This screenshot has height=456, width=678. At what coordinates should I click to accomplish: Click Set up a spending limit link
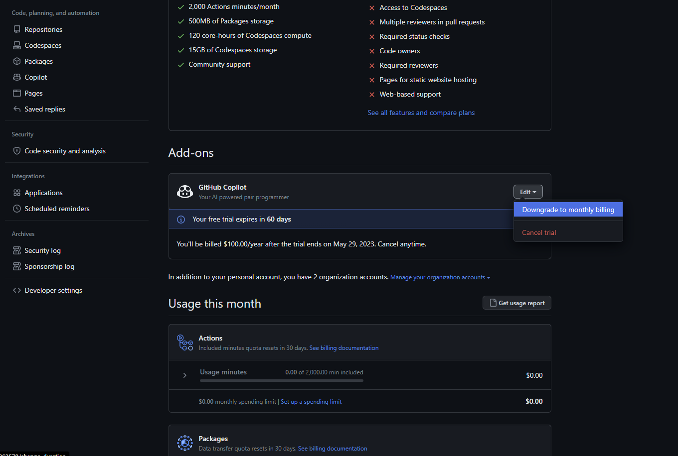point(311,402)
